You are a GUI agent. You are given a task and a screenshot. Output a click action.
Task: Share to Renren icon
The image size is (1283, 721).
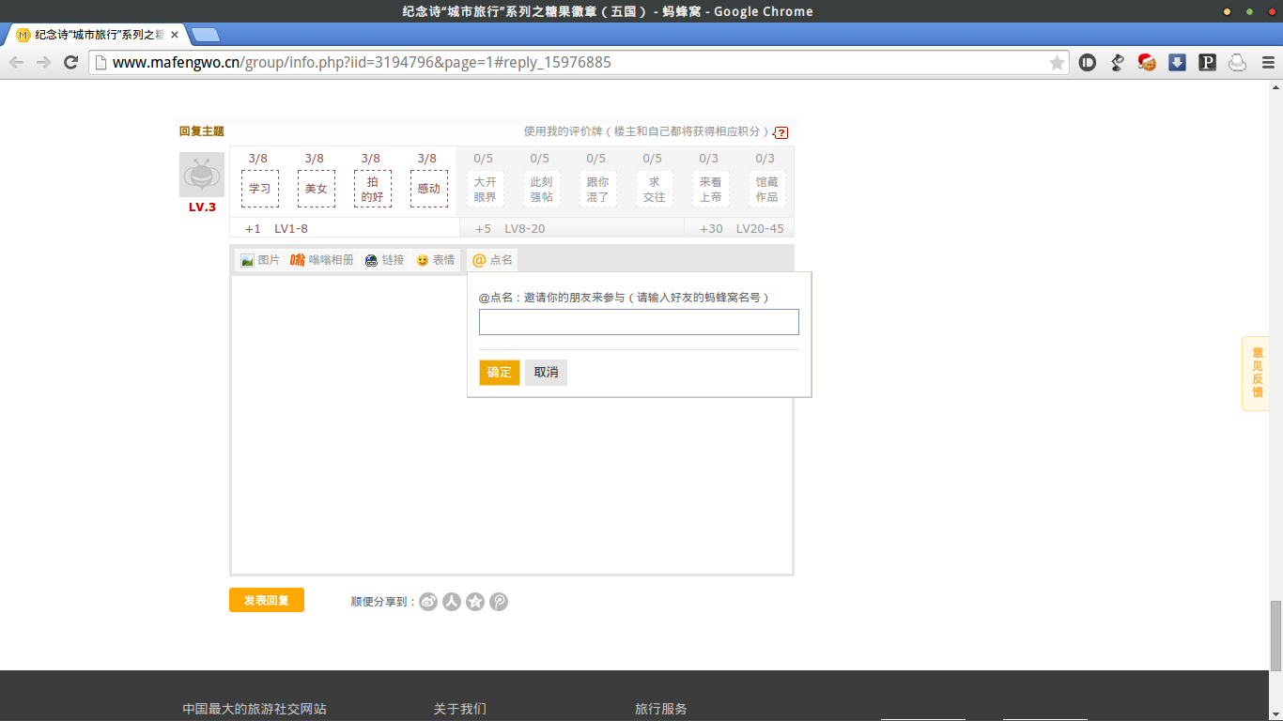[452, 602]
